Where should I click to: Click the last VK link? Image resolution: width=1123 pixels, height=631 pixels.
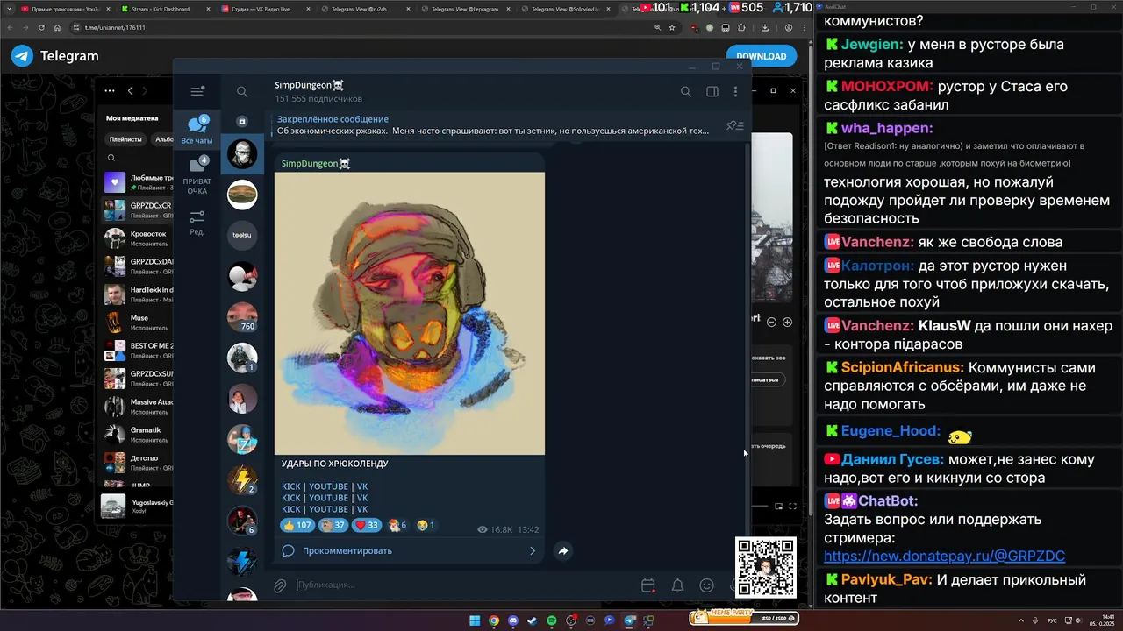362,509
